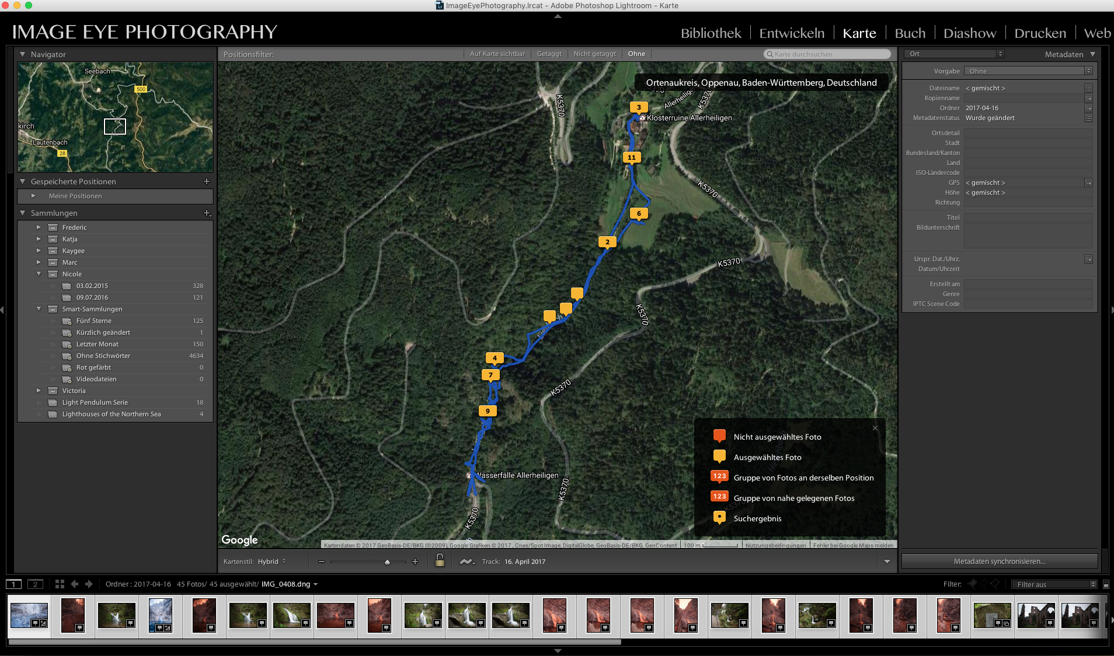Open the Diashow module
The width and height of the screenshot is (1114, 656).
[969, 33]
